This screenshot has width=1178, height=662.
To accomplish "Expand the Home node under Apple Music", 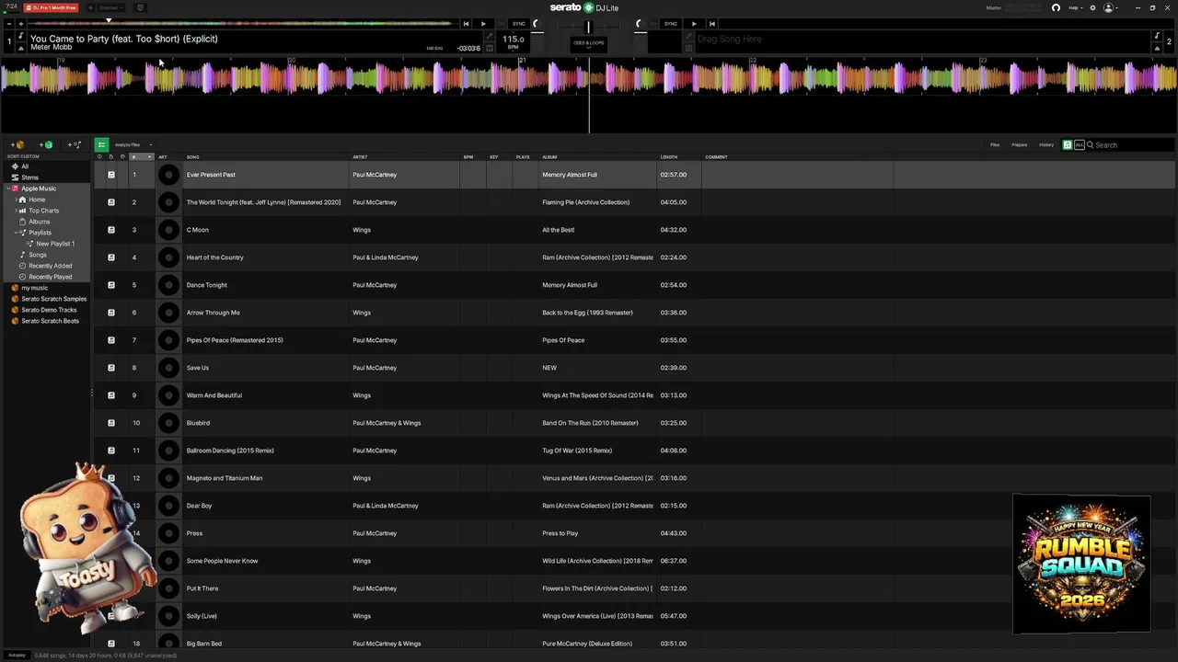I will [x=15, y=200].
